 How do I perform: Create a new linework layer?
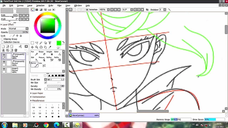click(7, 47)
